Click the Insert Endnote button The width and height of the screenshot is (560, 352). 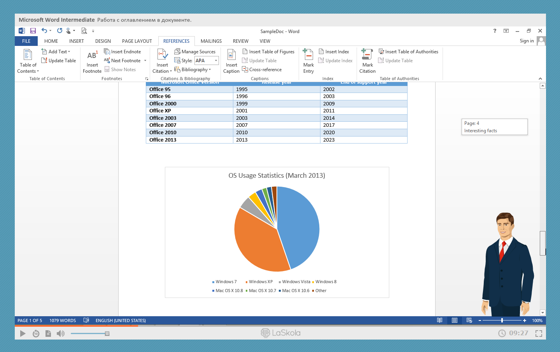click(122, 52)
